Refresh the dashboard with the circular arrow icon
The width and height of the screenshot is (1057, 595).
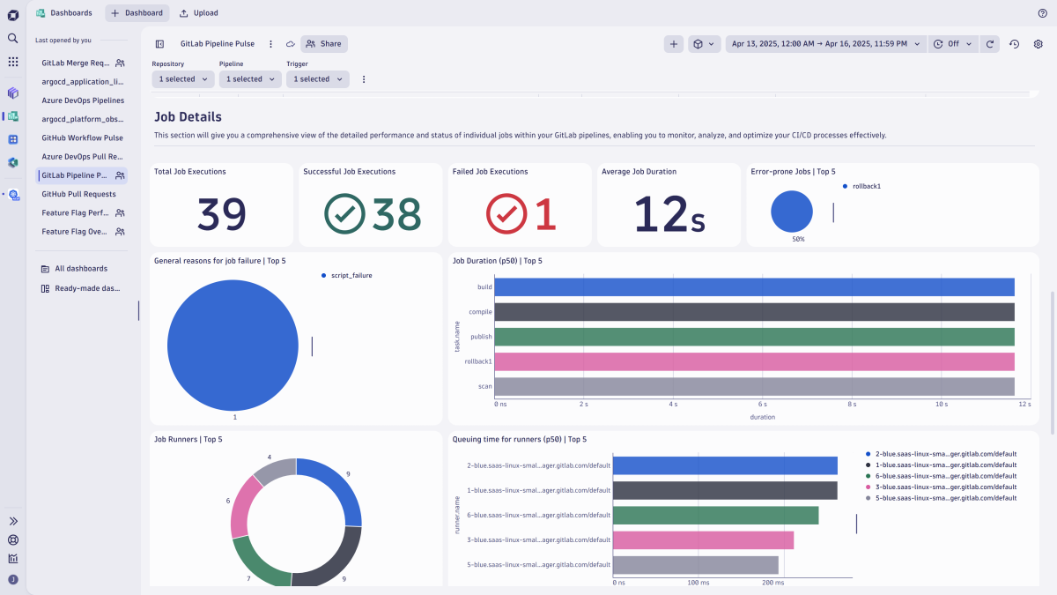[x=988, y=43]
